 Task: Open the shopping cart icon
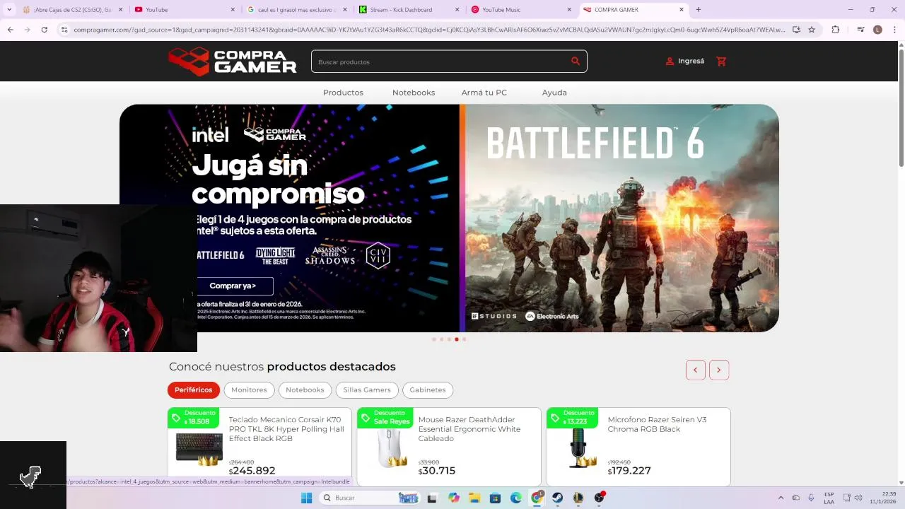point(721,62)
